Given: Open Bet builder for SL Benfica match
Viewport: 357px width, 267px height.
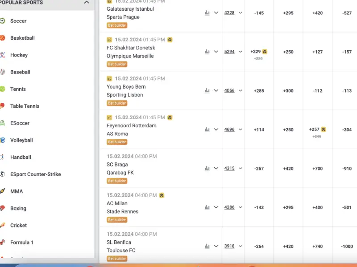Looking at the screenshot, I should pos(117,259).
